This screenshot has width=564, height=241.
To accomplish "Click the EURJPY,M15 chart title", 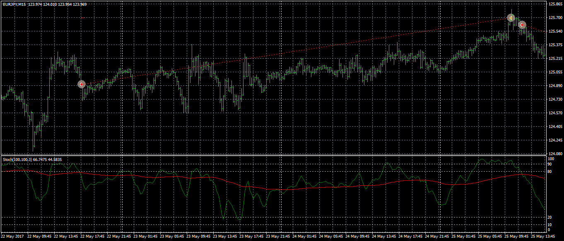I will coord(14,4).
